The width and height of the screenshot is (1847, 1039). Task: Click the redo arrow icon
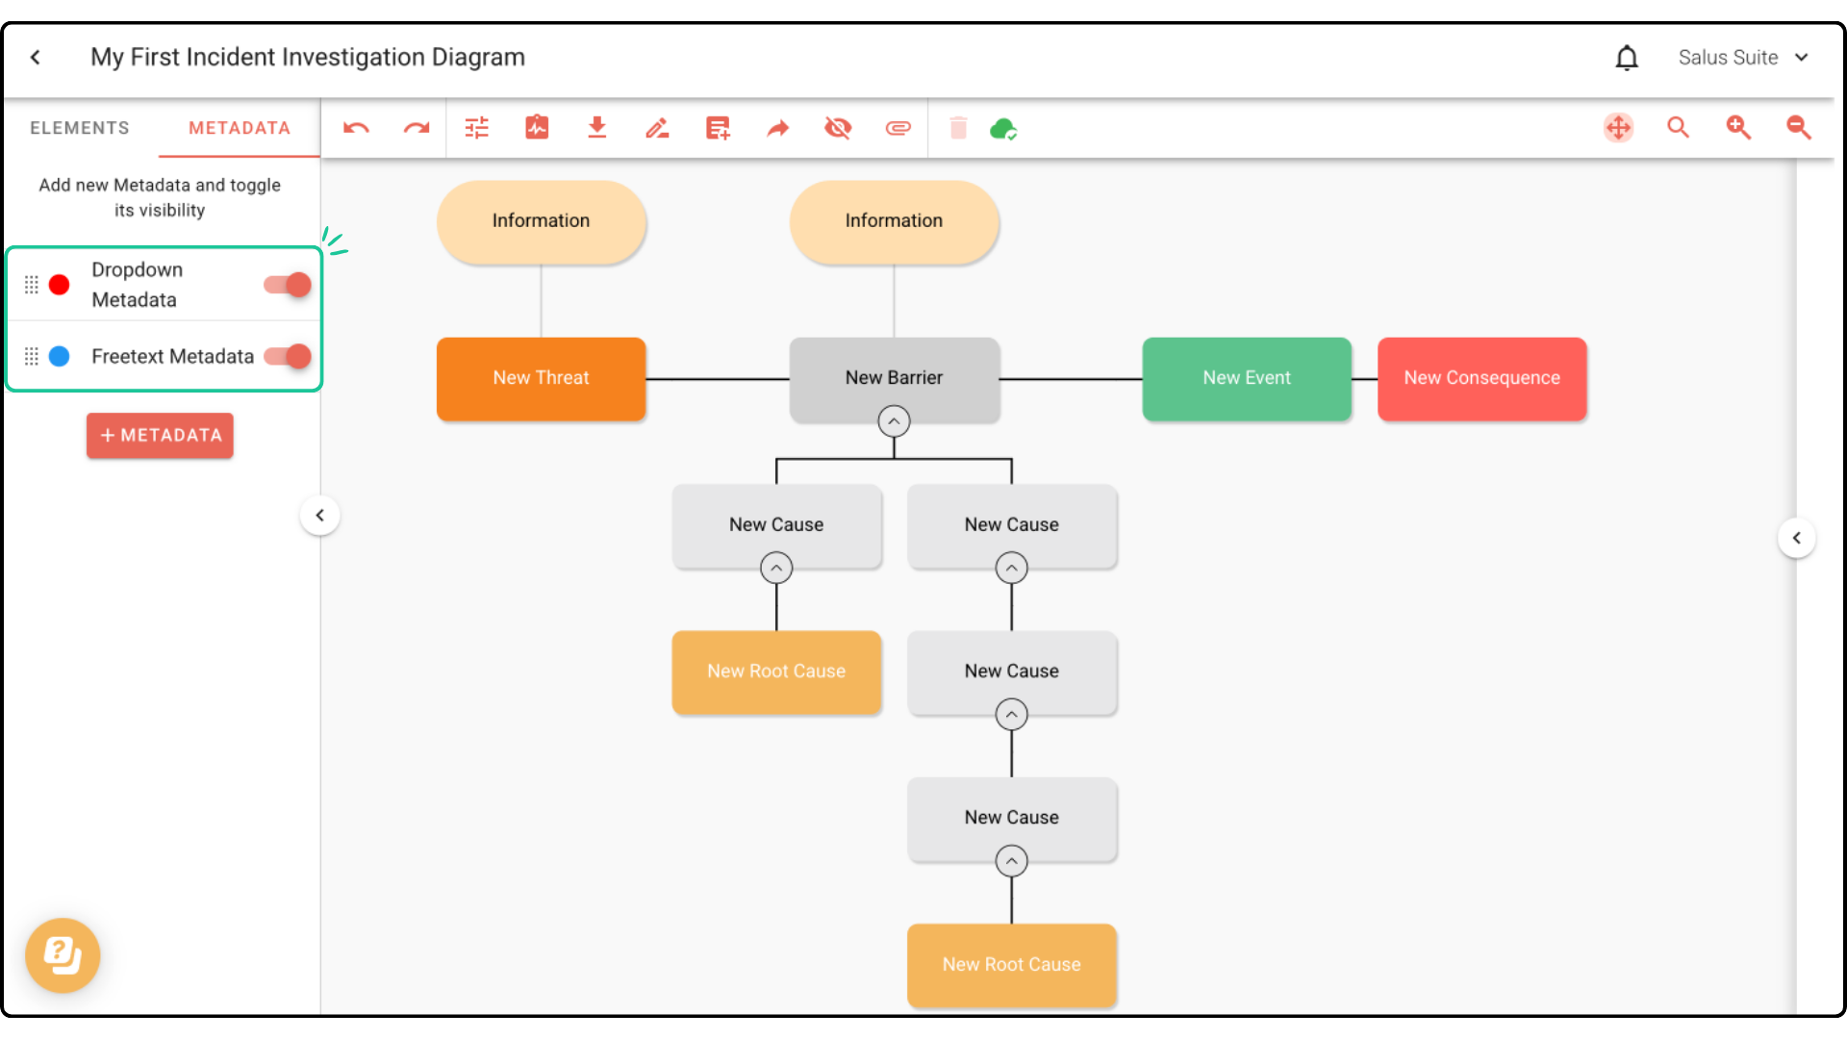pos(416,128)
